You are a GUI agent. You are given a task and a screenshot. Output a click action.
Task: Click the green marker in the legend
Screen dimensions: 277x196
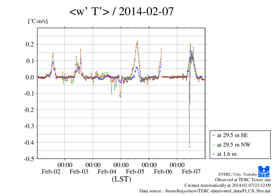tap(214, 145)
